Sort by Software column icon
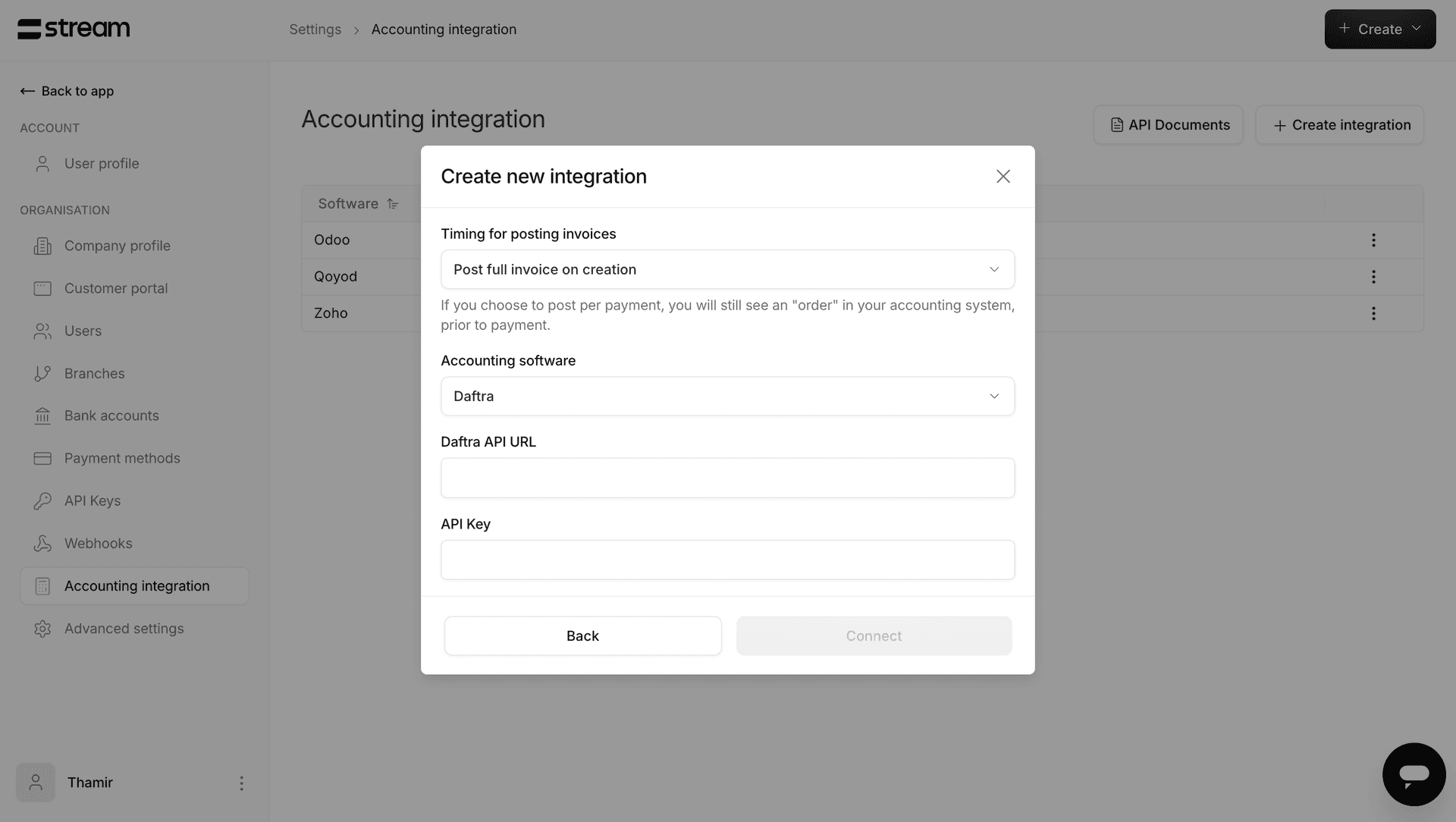Screen dimensions: 1456x822 pos(392,204)
